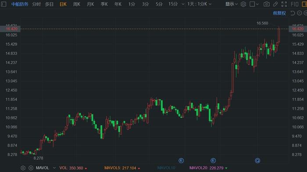307x172 pixels.
Task: Reset chart view with undo arrow
Action: 293,13
